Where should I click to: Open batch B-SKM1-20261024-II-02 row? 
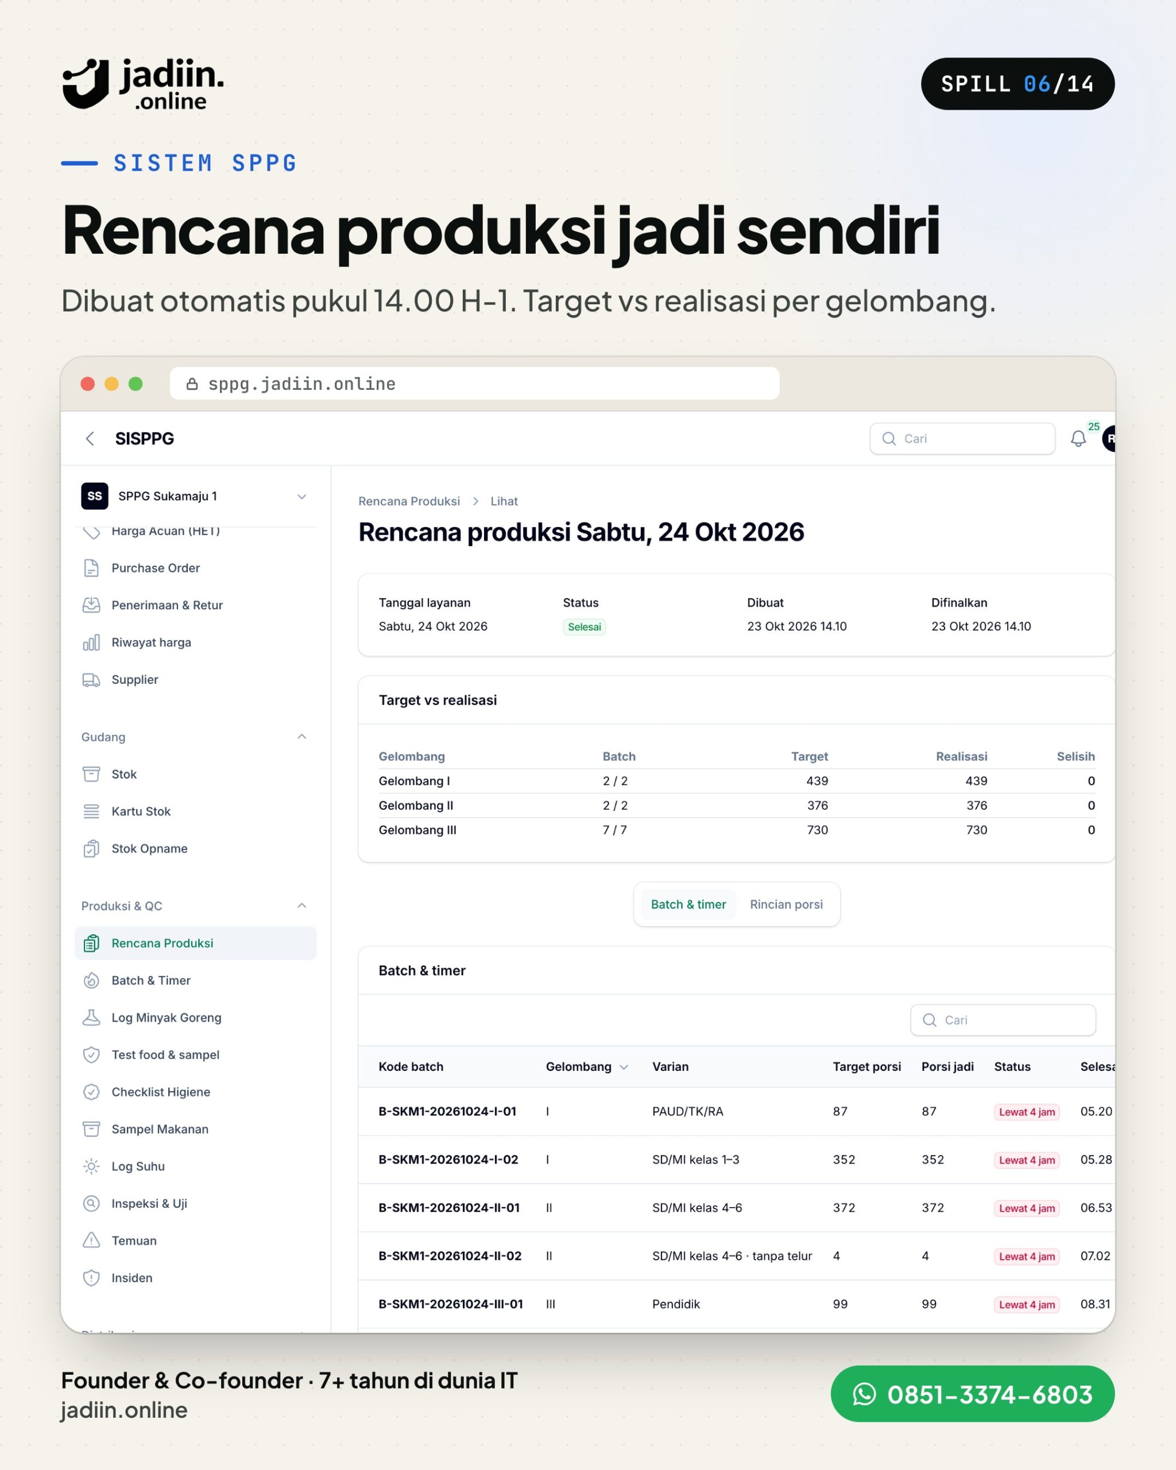click(x=736, y=1256)
